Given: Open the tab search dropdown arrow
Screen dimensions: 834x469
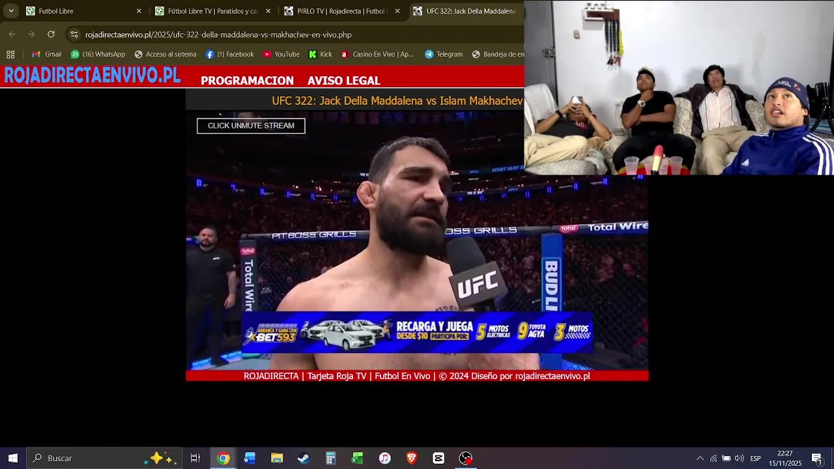Looking at the screenshot, I should (11, 11).
